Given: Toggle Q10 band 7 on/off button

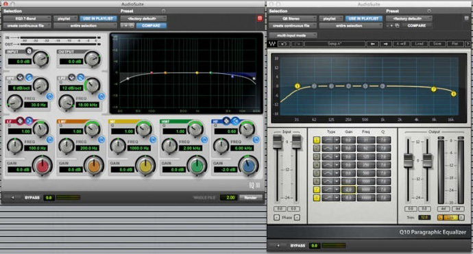Looking at the screenshot, I should click(x=317, y=190).
